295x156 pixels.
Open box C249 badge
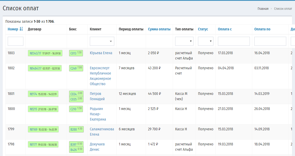(x=76, y=68)
